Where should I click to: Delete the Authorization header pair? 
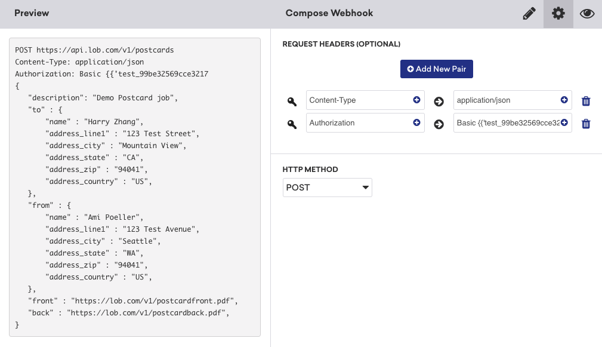(x=586, y=124)
